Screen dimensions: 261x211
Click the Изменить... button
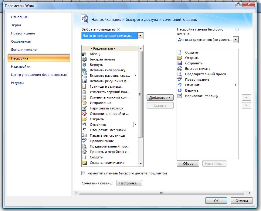[214, 164]
